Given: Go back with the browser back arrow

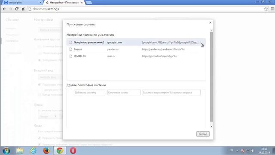Looking at the screenshot, I should pyautogui.click(x=4, y=9).
